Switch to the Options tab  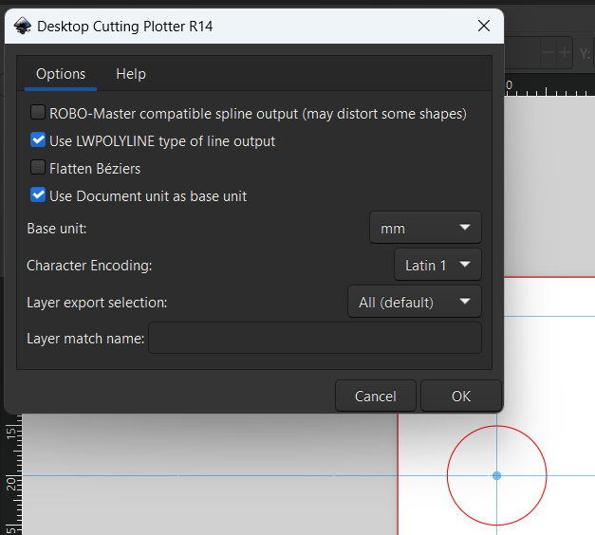61,74
